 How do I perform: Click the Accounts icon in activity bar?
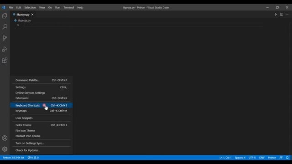click(x=5, y=138)
